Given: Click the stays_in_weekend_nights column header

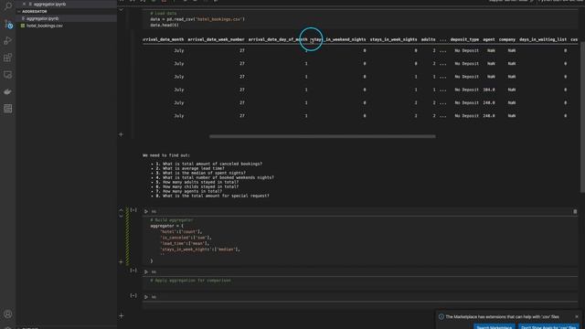Looking at the screenshot, I should 338,39.
